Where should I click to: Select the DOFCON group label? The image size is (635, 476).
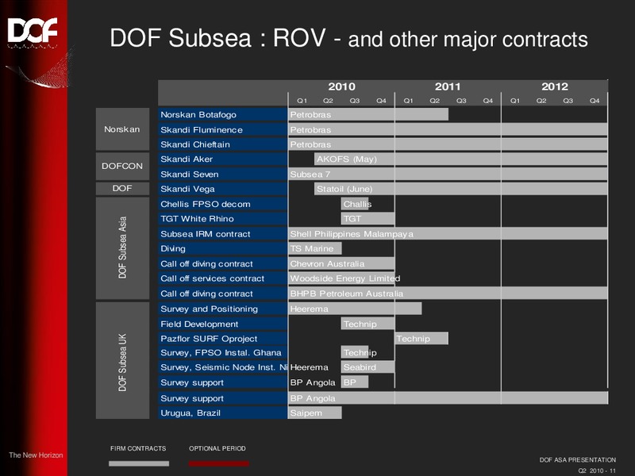click(x=122, y=166)
